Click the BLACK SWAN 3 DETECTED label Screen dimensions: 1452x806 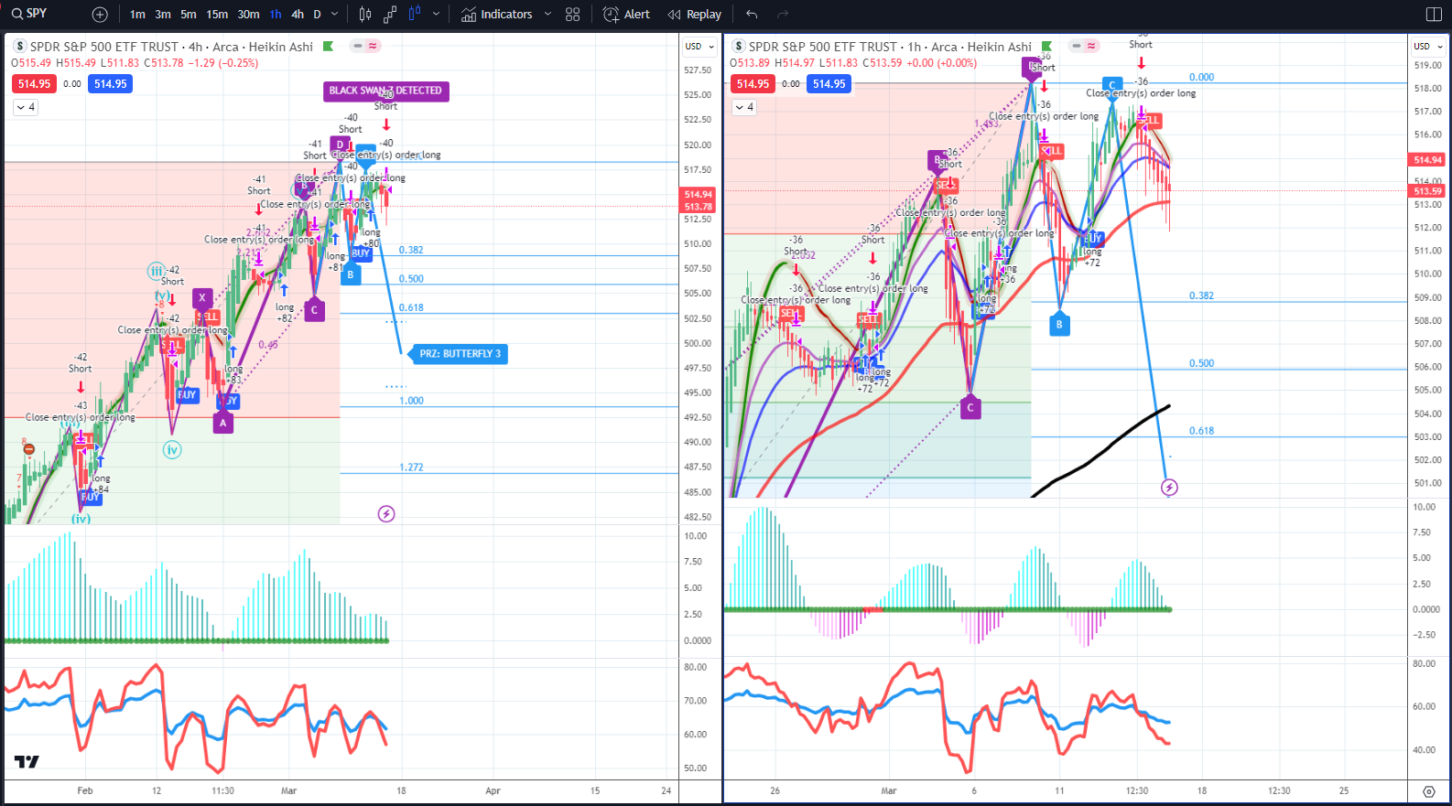[x=385, y=91]
